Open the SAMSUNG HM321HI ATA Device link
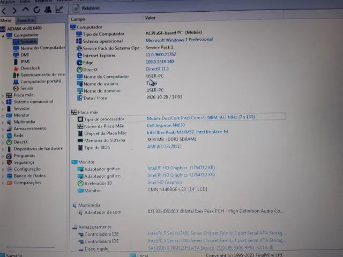 [211, 248]
